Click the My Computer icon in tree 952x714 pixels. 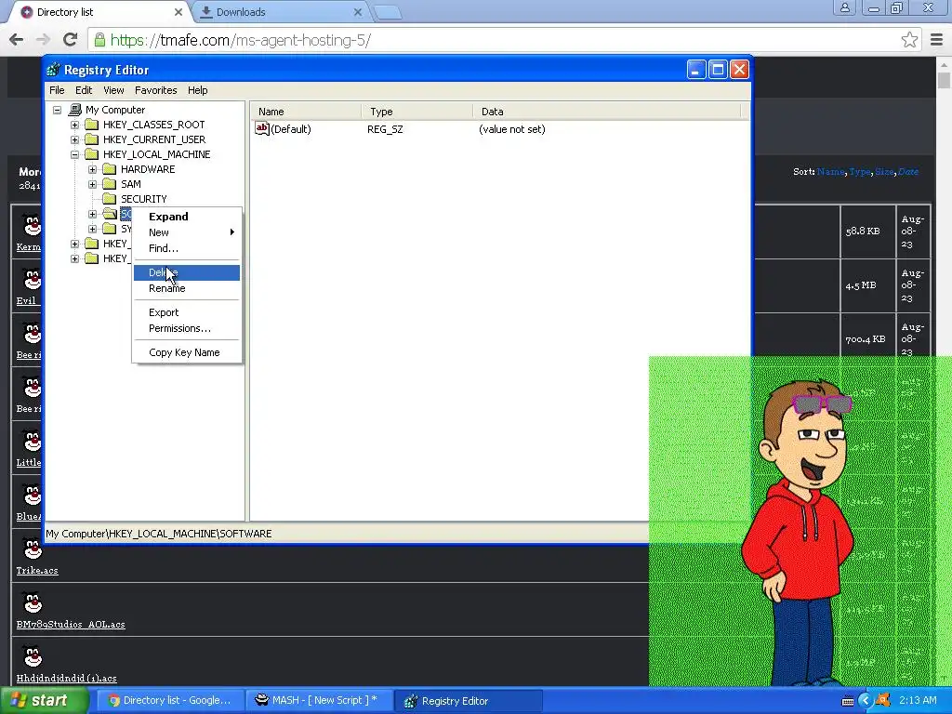coord(75,110)
